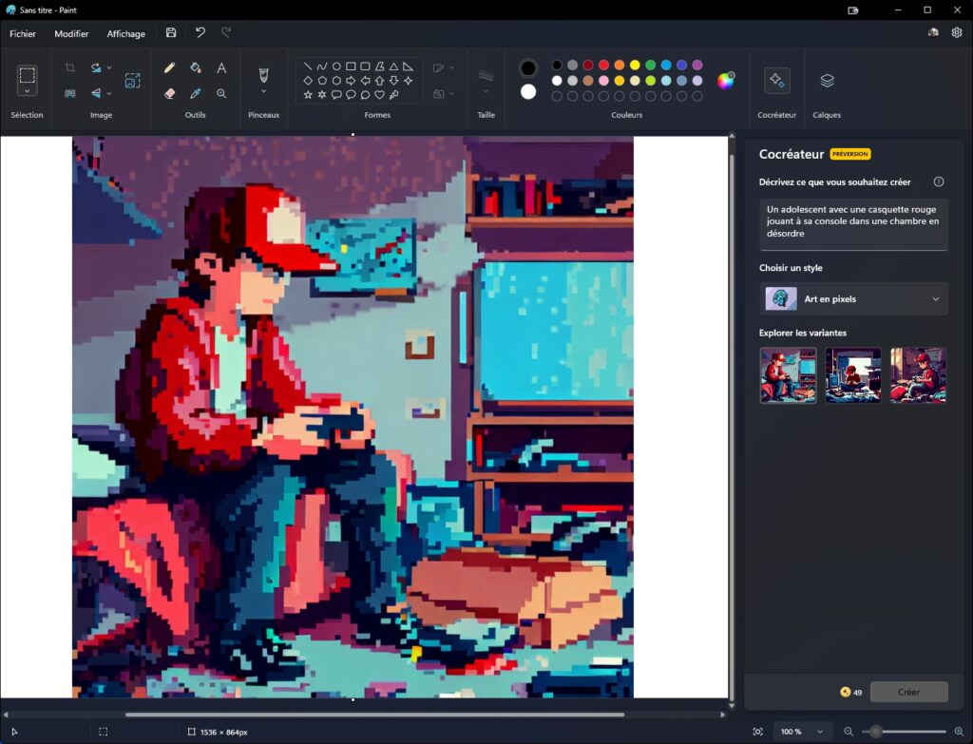Open the Cocréateur panel icon
The width and height of the screenshot is (973, 744).
[776, 81]
